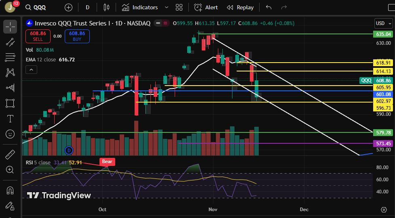Open the emoji icons tool

10,134
